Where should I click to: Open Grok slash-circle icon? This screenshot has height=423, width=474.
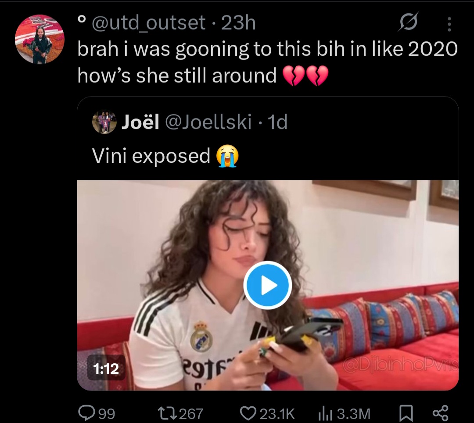coord(409,22)
